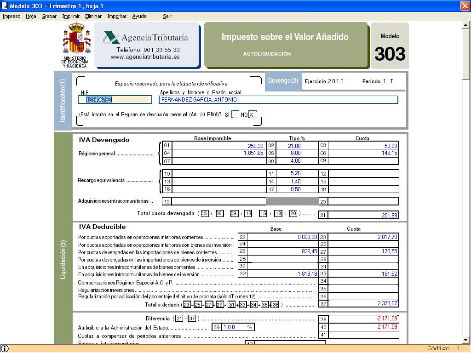Click Salir in the menu bar

click(x=167, y=16)
